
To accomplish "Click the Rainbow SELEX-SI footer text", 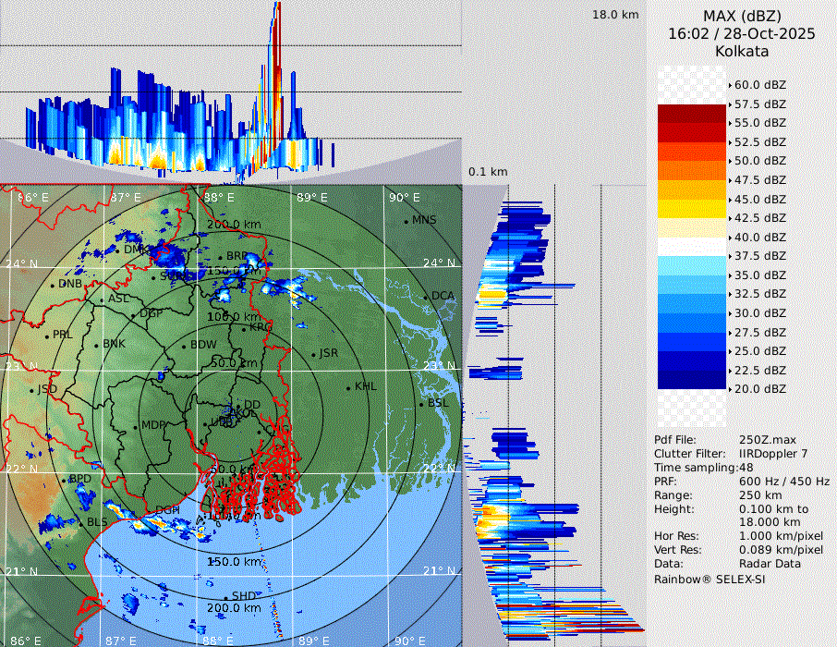I will point(710,579).
